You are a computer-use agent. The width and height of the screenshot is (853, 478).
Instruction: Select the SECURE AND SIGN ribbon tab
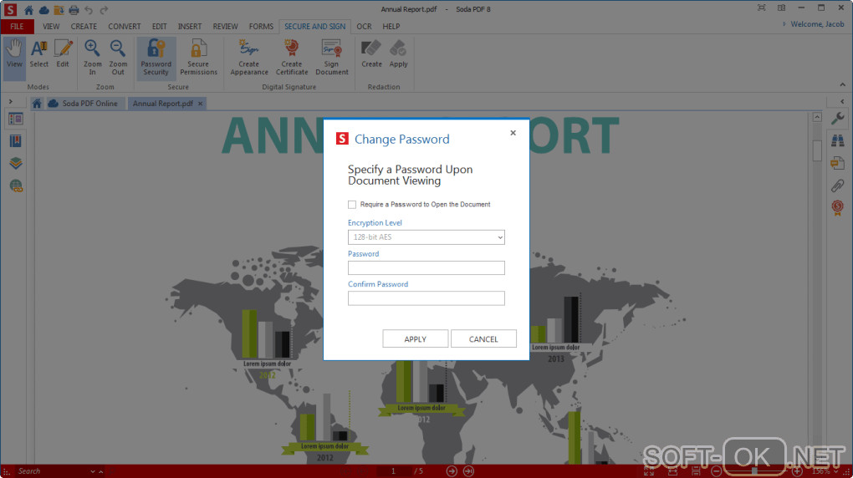pyautogui.click(x=315, y=26)
